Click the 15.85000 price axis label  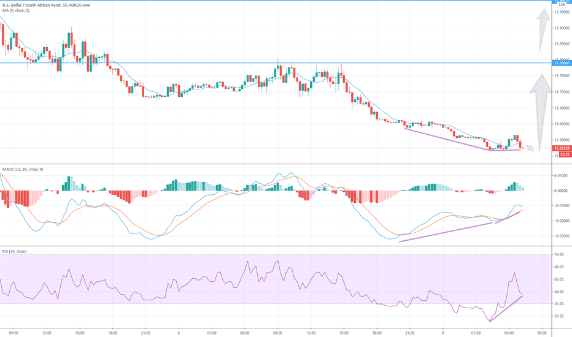coord(562,44)
